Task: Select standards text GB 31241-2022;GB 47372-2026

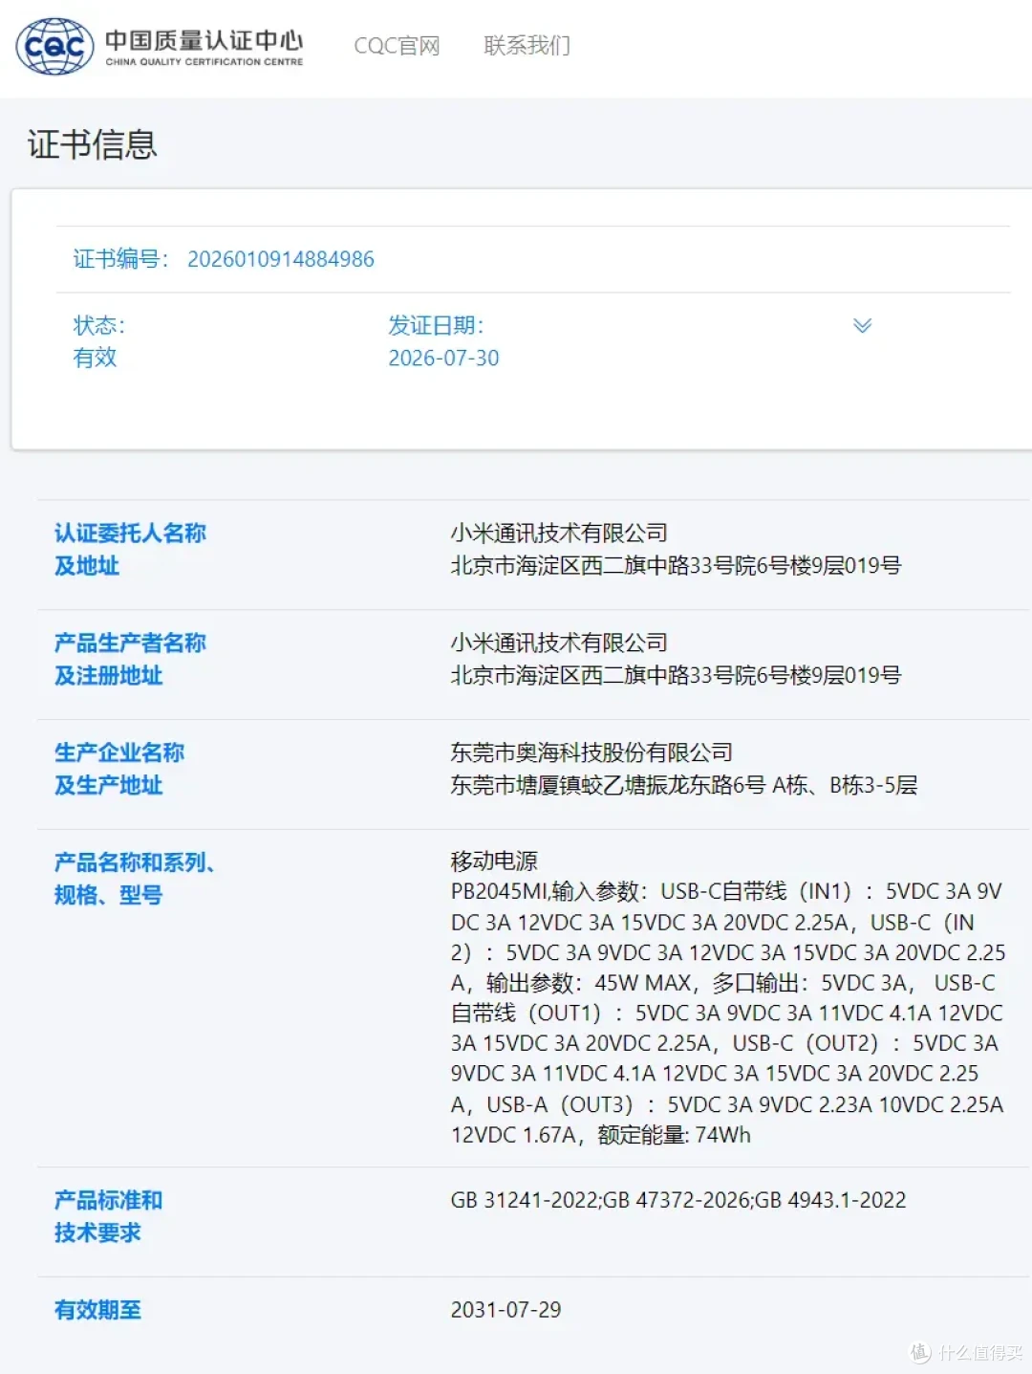Action: click(x=601, y=1200)
